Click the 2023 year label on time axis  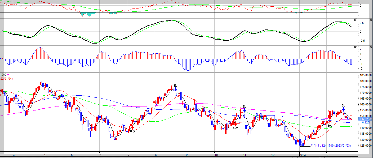[x=303, y=155]
